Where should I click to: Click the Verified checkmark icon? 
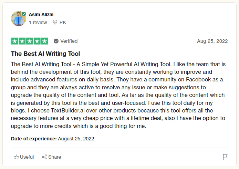point(56,41)
